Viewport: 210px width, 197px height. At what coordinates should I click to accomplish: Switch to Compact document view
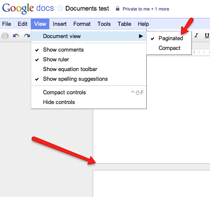tap(169, 48)
